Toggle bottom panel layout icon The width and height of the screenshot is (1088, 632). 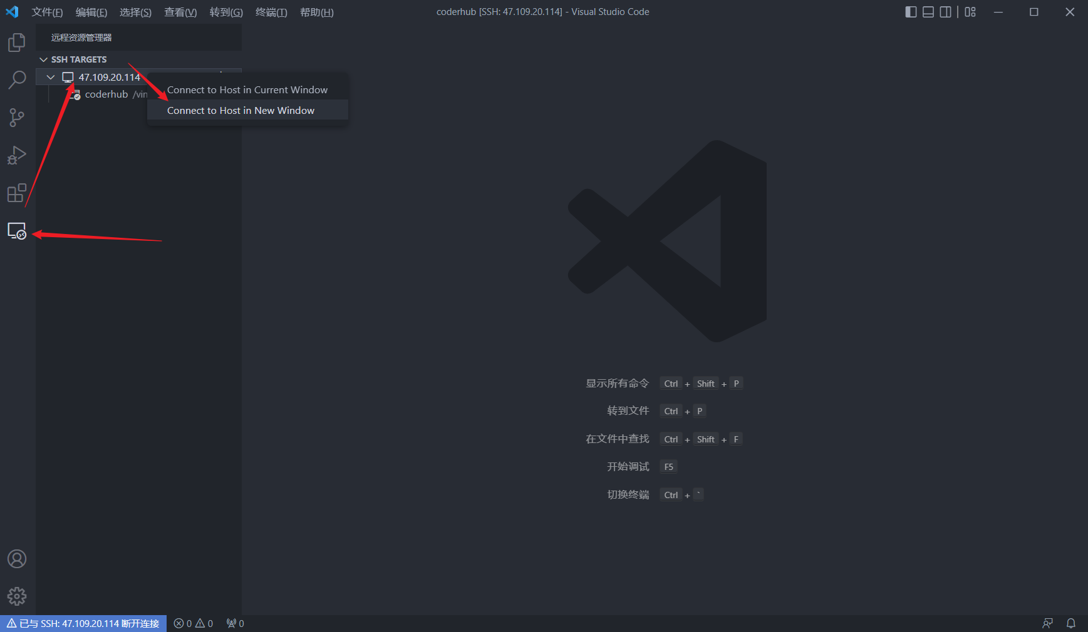(928, 12)
